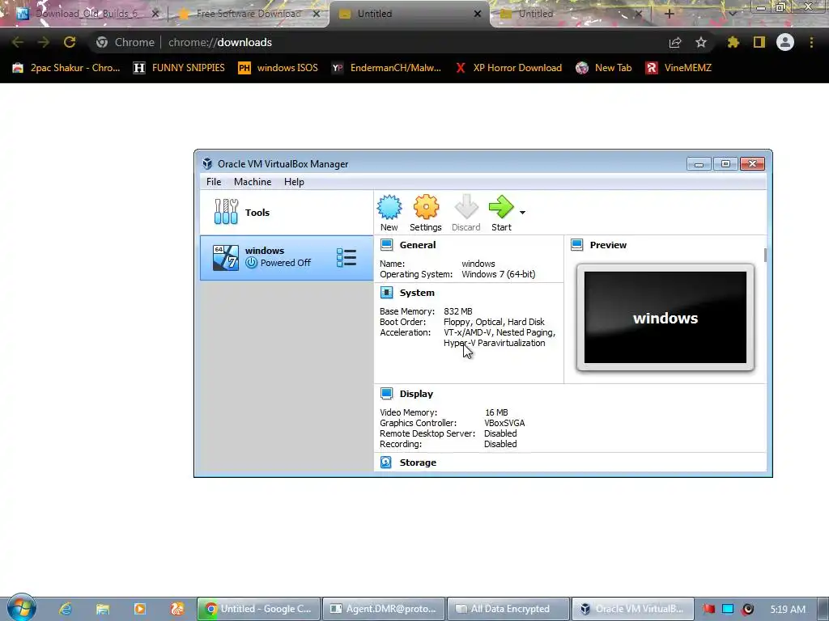Screen dimensions: 829x621
Task: Click the windows preview thumbnail
Action: [x=665, y=317]
